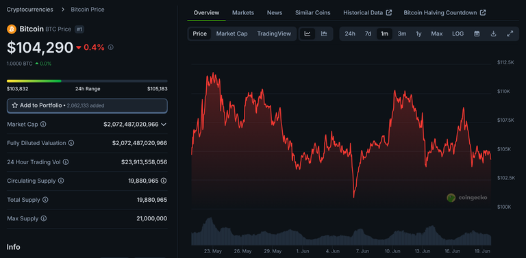Expand the Market Cap value chevron
The height and width of the screenshot is (258, 526).
coord(164,125)
